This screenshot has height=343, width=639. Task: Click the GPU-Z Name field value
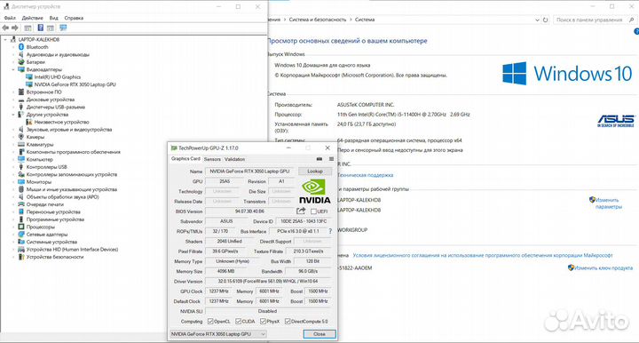(249, 171)
